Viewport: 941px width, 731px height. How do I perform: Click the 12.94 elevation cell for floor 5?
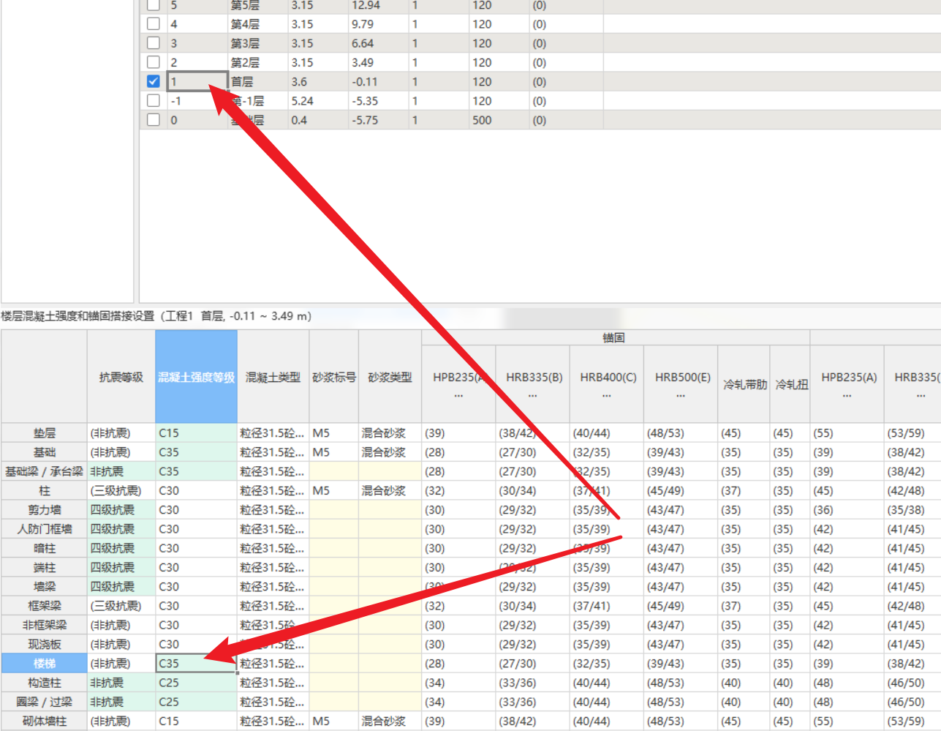(x=378, y=5)
